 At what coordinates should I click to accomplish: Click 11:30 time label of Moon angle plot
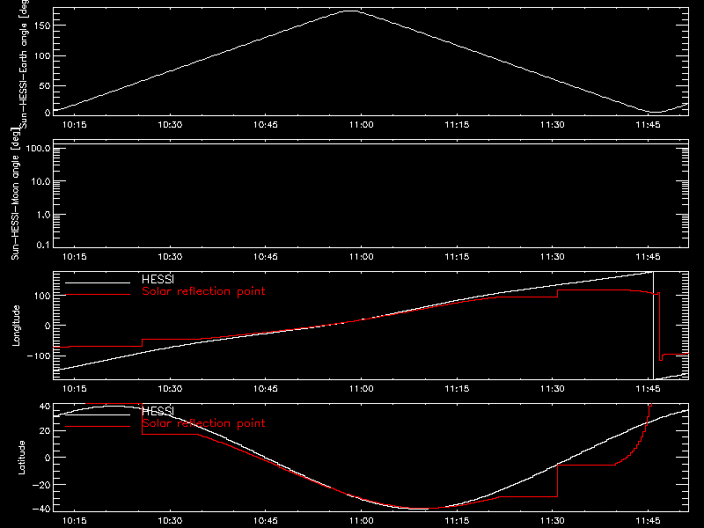point(553,257)
